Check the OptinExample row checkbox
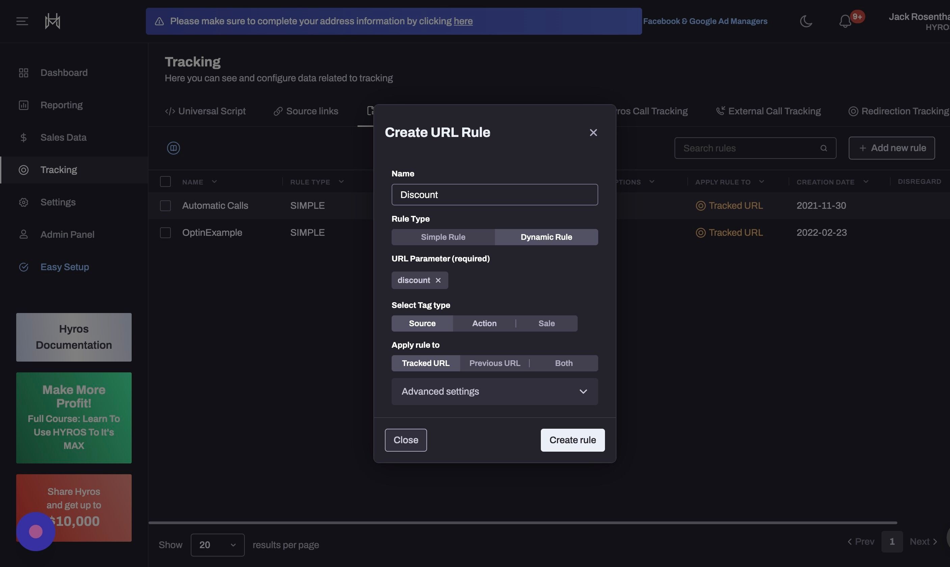This screenshot has height=567, width=950. [165, 233]
